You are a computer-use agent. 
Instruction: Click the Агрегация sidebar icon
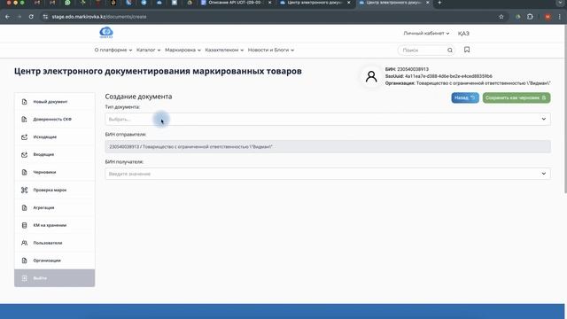[x=24, y=207]
